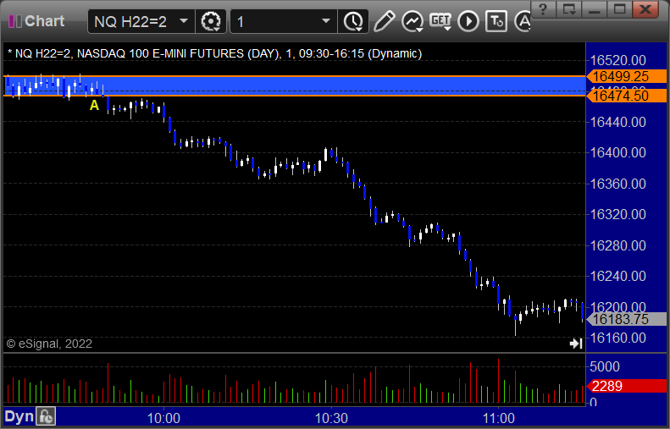Screen dimensions: 670x429
Task: Click the 10:00 time axis label
Action: [163, 418]
